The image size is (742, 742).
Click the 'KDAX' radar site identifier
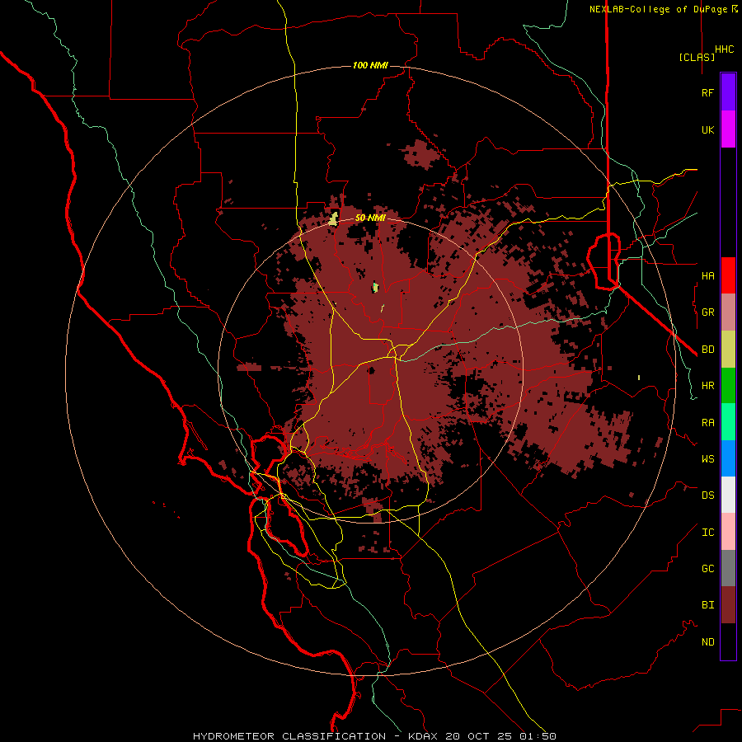click(422, 736)
